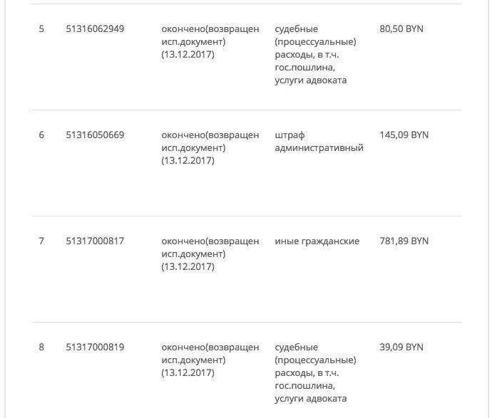Click the status text in row 8
Image resolution: width=492 pixels, height=418 pixels.
pyautogui.click(x=210, y=360)
